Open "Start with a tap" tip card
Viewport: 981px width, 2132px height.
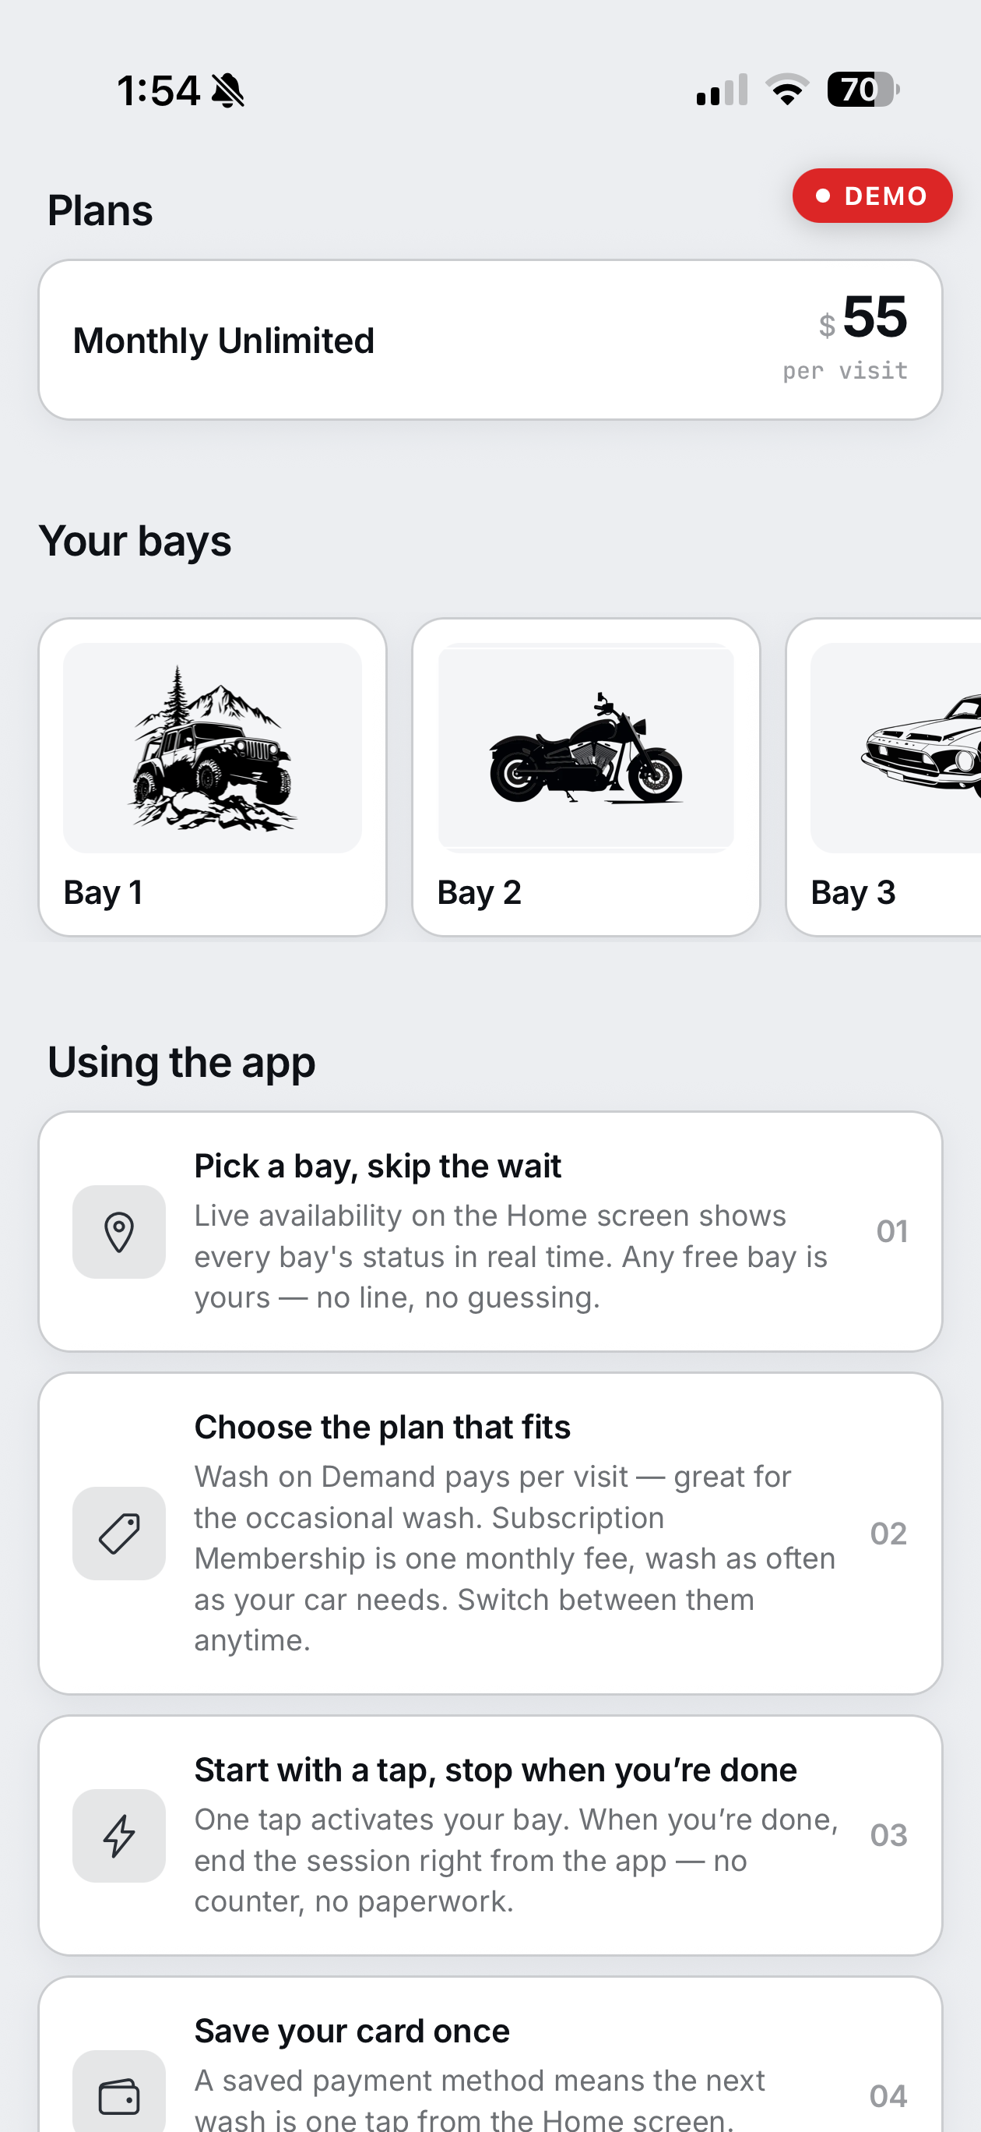point(490,1836)
